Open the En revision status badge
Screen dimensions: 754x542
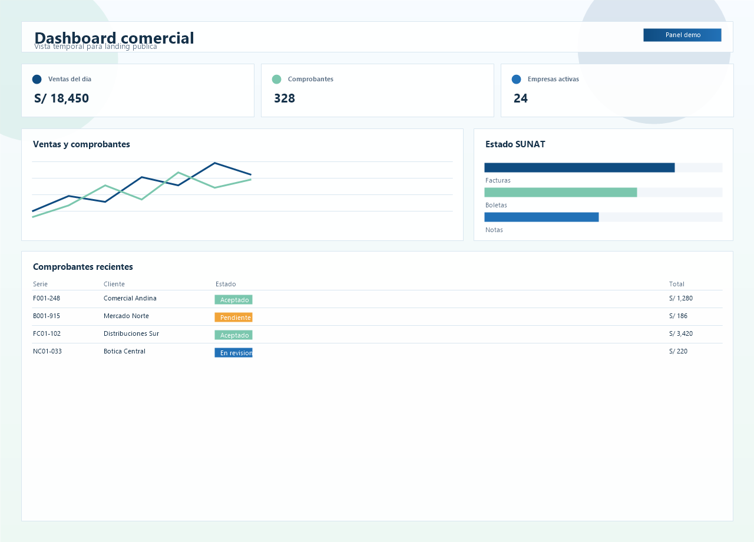pos(233,353)
